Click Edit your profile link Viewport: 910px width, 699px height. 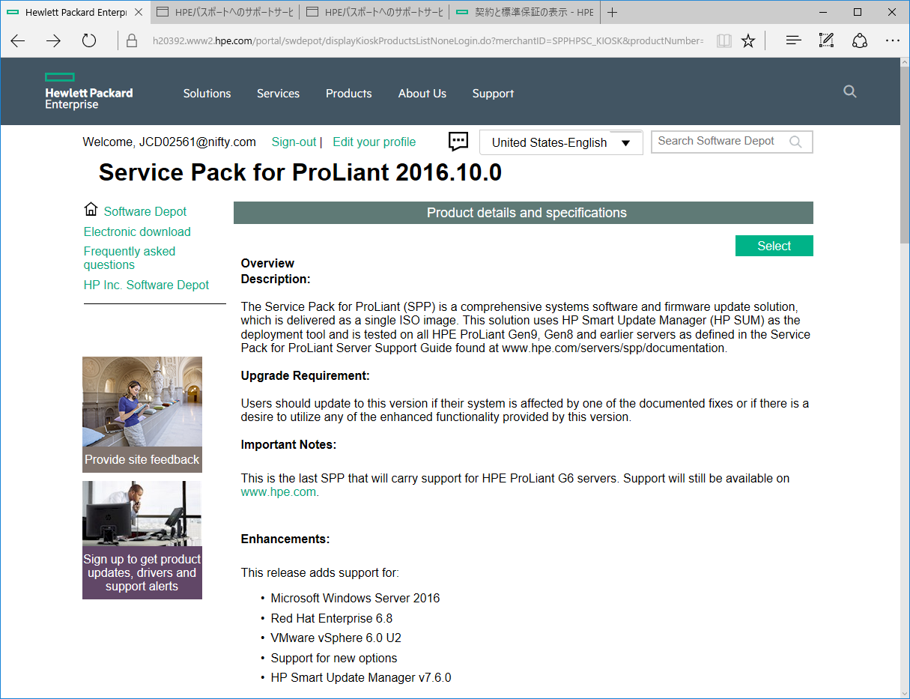[374, 142]
